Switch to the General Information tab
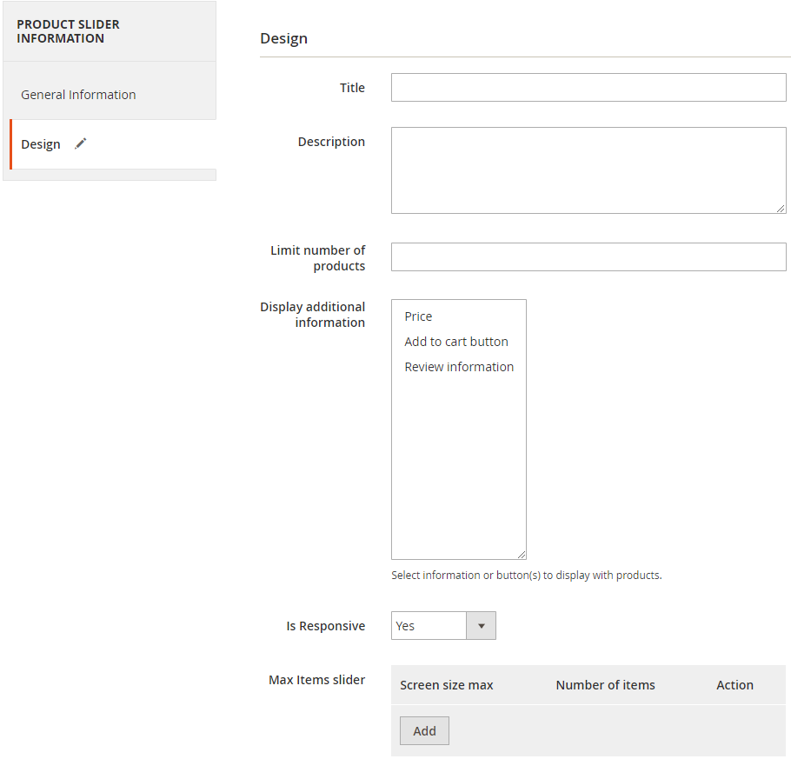The width and height of the screenshot is (791, 759). coord(78,95)
